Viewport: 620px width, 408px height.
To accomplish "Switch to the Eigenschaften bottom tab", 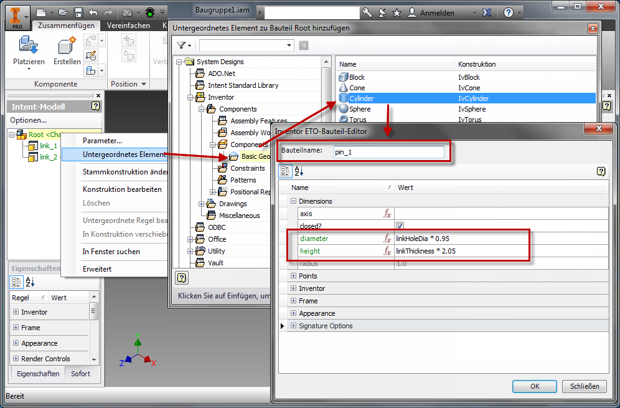I will 38,374.
